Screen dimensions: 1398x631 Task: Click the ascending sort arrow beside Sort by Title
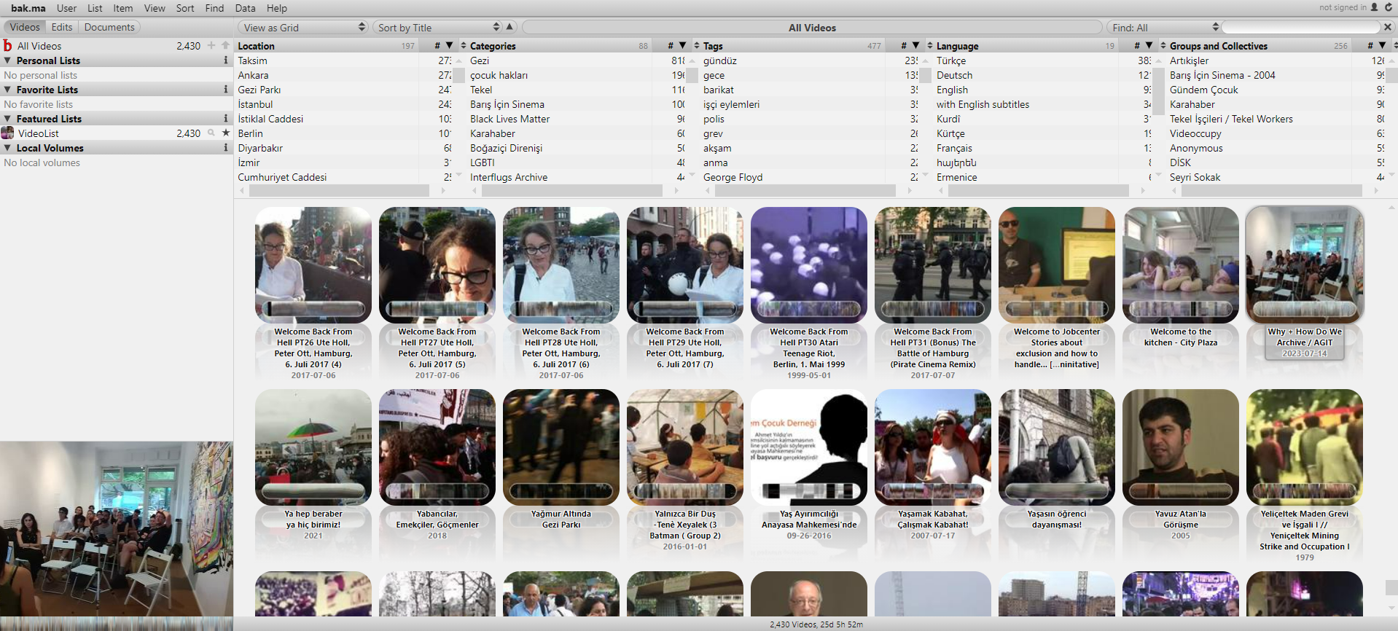(510, 27)
